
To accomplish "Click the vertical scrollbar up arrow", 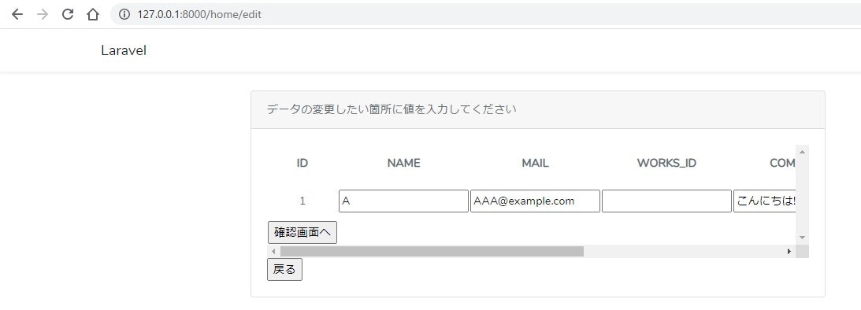I will pyautogui.click(x=802, y=151).
